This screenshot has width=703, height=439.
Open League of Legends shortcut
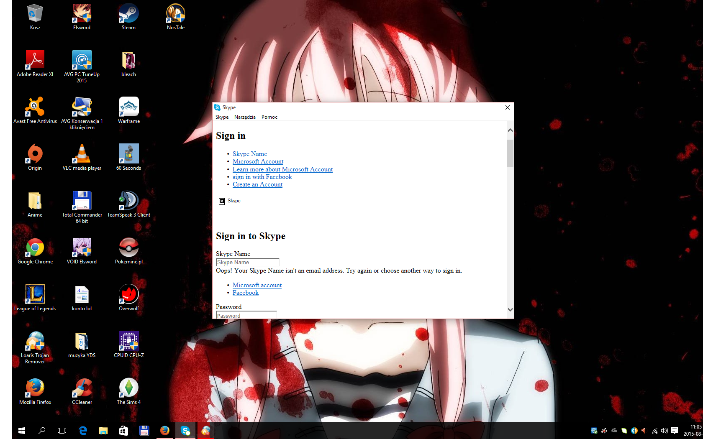click(35, 298)
